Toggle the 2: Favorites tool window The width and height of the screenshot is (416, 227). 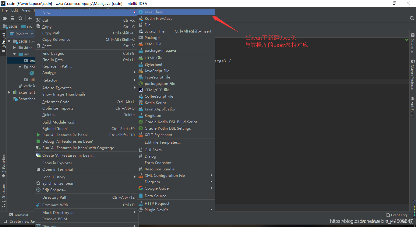4,166
